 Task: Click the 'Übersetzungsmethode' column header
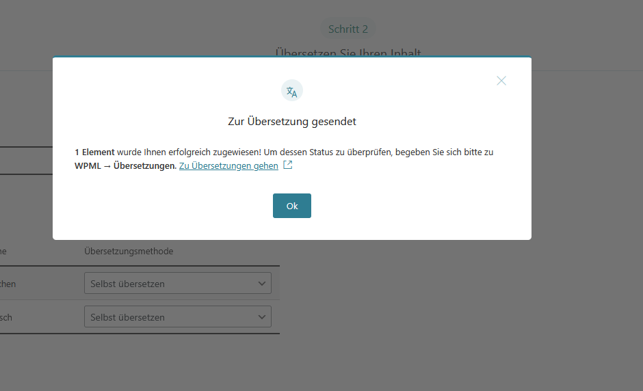129,252
